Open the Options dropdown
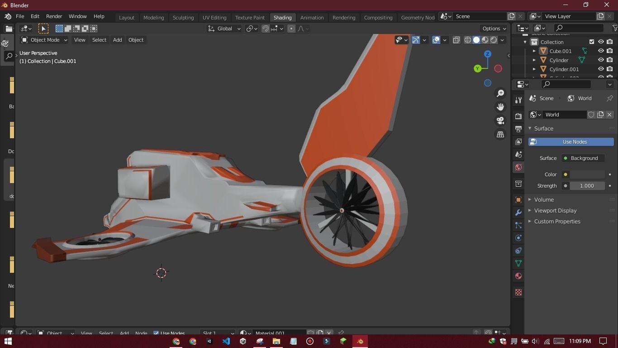Image resolution: width=618 pixels, height=348 pixels. click(494, 29)
